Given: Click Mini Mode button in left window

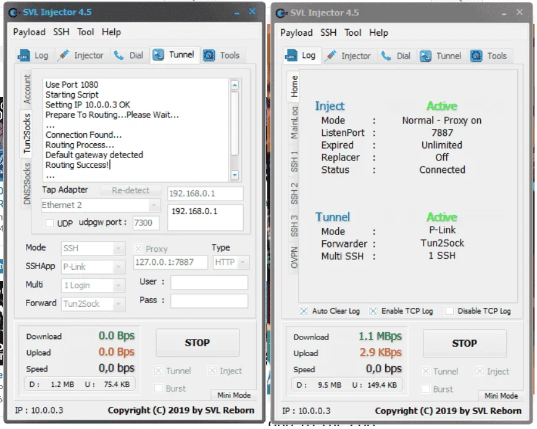Looking at the screenshot, I should point(234,395).
